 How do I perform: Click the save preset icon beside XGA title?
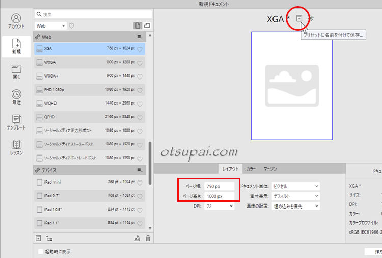[299, 18]
